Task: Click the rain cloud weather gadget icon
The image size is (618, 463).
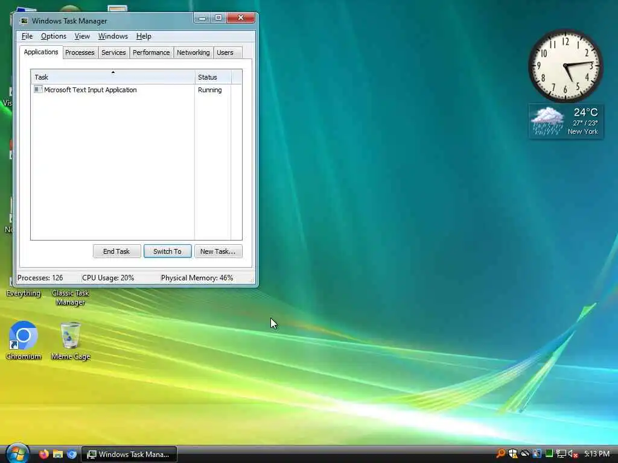Action: 547,121
